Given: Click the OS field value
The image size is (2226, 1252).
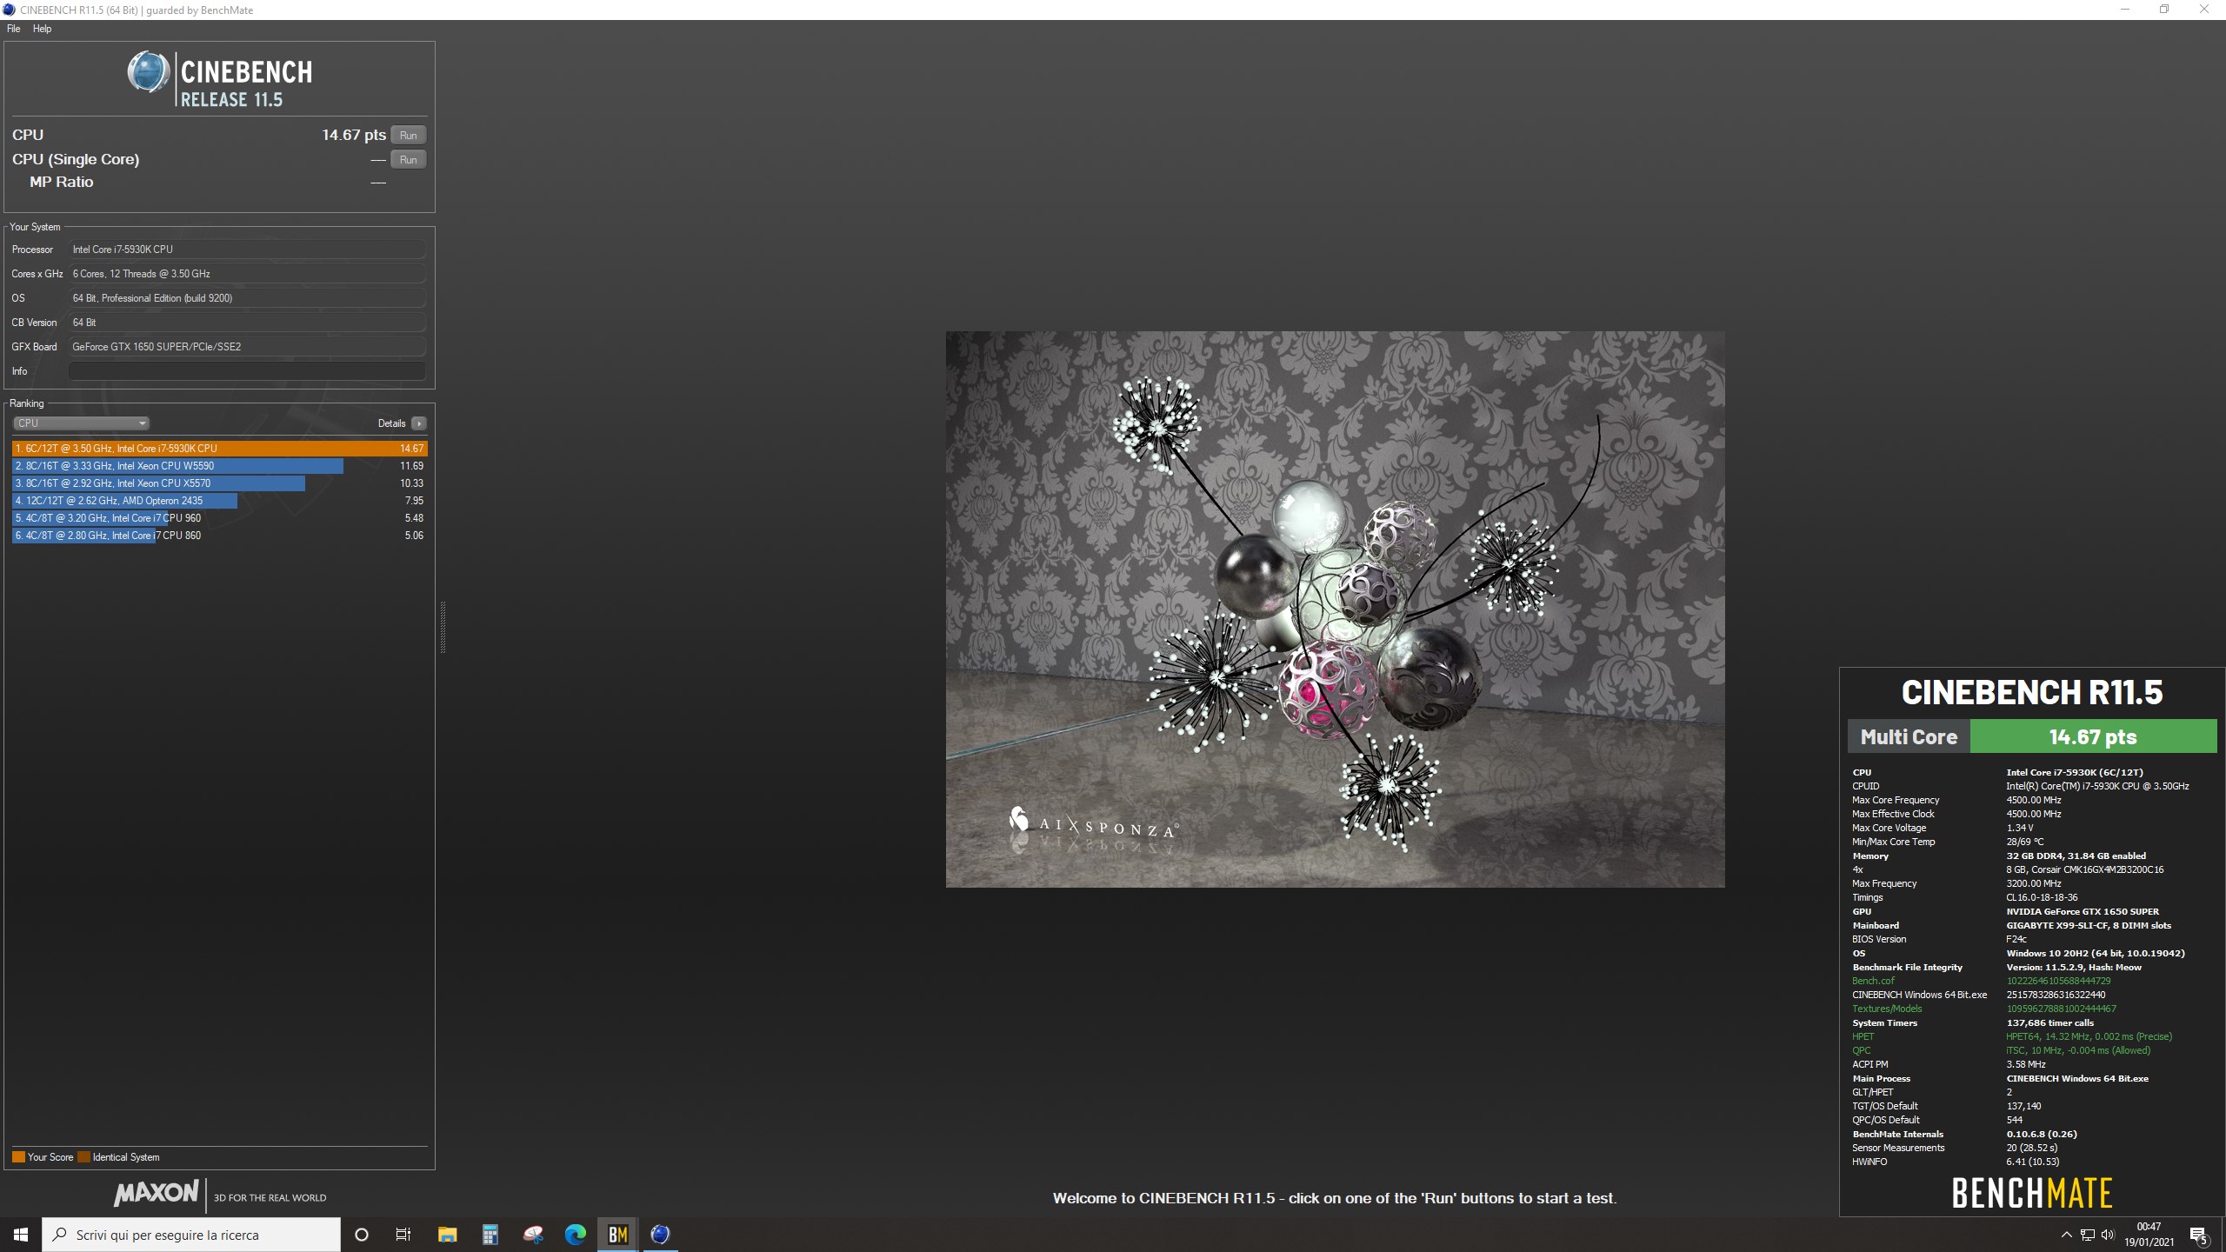Looking at the screenshot, I should point(247,298).
